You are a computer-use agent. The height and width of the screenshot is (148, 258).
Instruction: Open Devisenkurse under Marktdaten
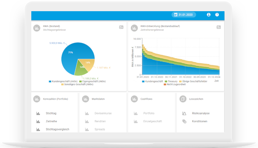[103, 113]
